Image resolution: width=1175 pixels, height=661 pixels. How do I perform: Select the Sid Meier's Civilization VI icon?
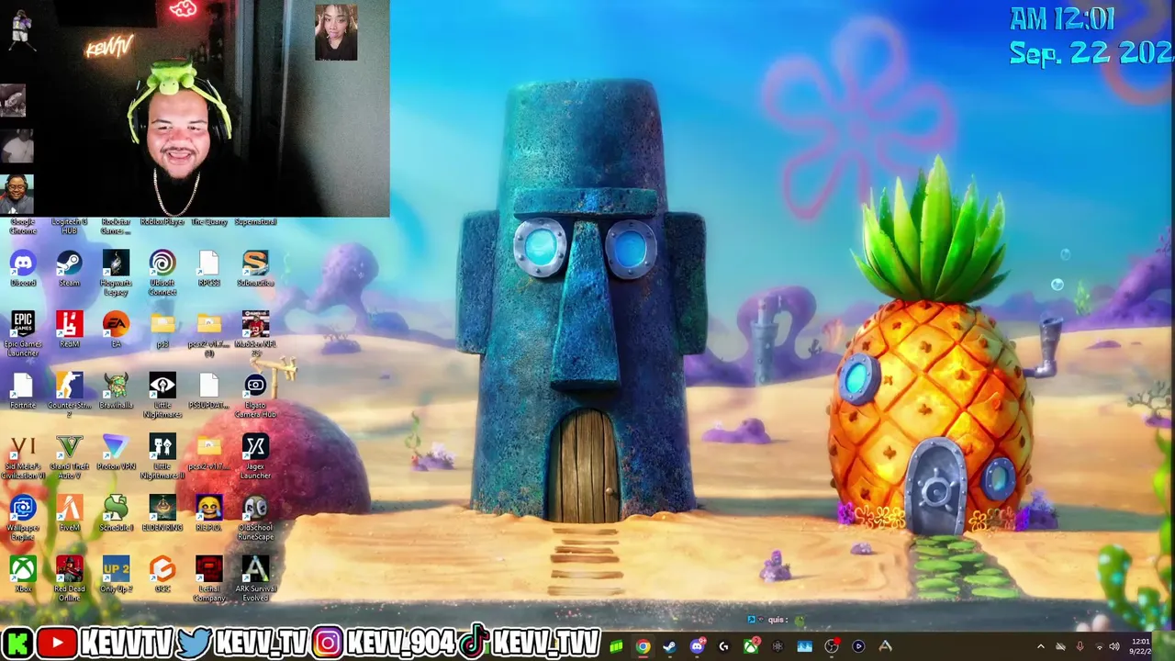23,457
